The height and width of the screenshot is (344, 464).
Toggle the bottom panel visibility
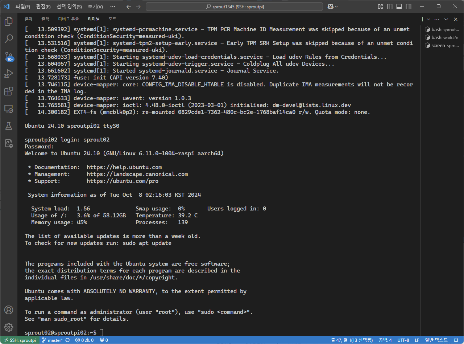click(399, 7)
